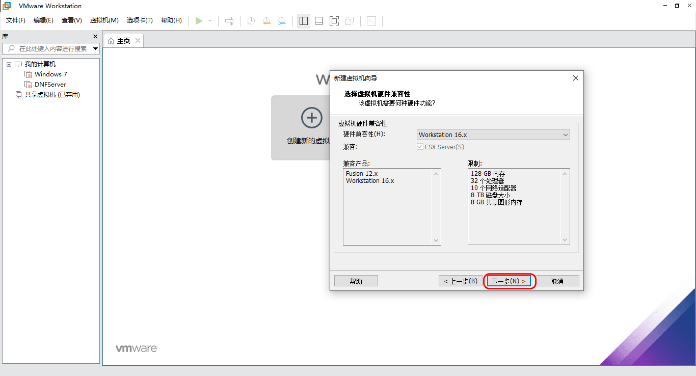This screenshot has width=696, height=376.
Task: Click the 下一步(N) > button
Action: (x=508, y=281)
